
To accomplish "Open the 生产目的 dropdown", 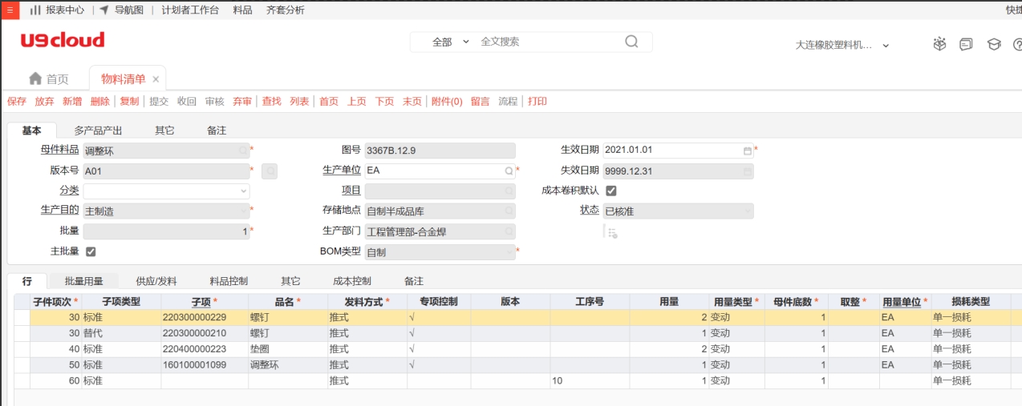I will tap(244, 211).
